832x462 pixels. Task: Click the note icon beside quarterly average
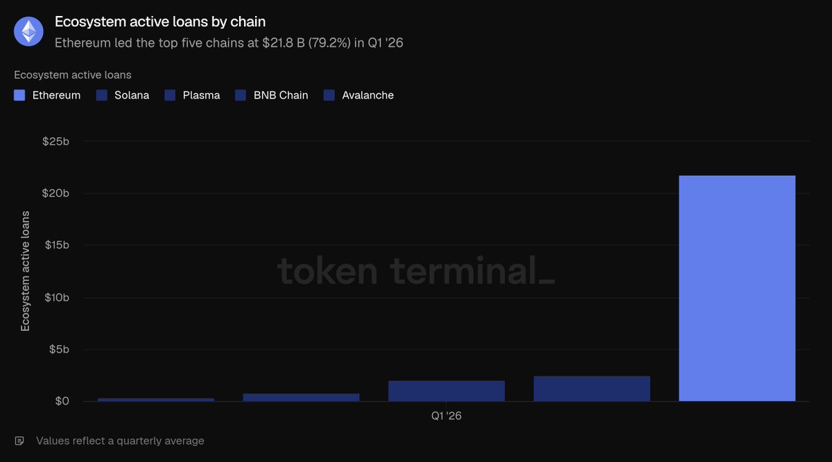point(19,441)
